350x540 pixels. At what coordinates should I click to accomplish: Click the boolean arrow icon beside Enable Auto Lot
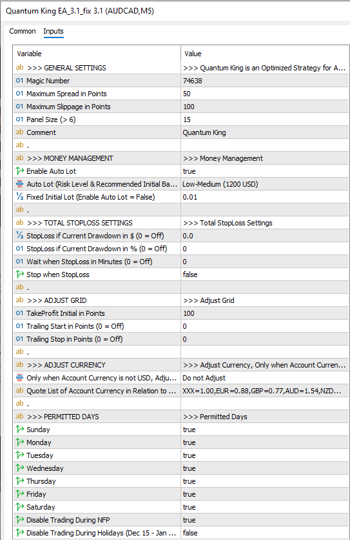click(x=19, y=171)
